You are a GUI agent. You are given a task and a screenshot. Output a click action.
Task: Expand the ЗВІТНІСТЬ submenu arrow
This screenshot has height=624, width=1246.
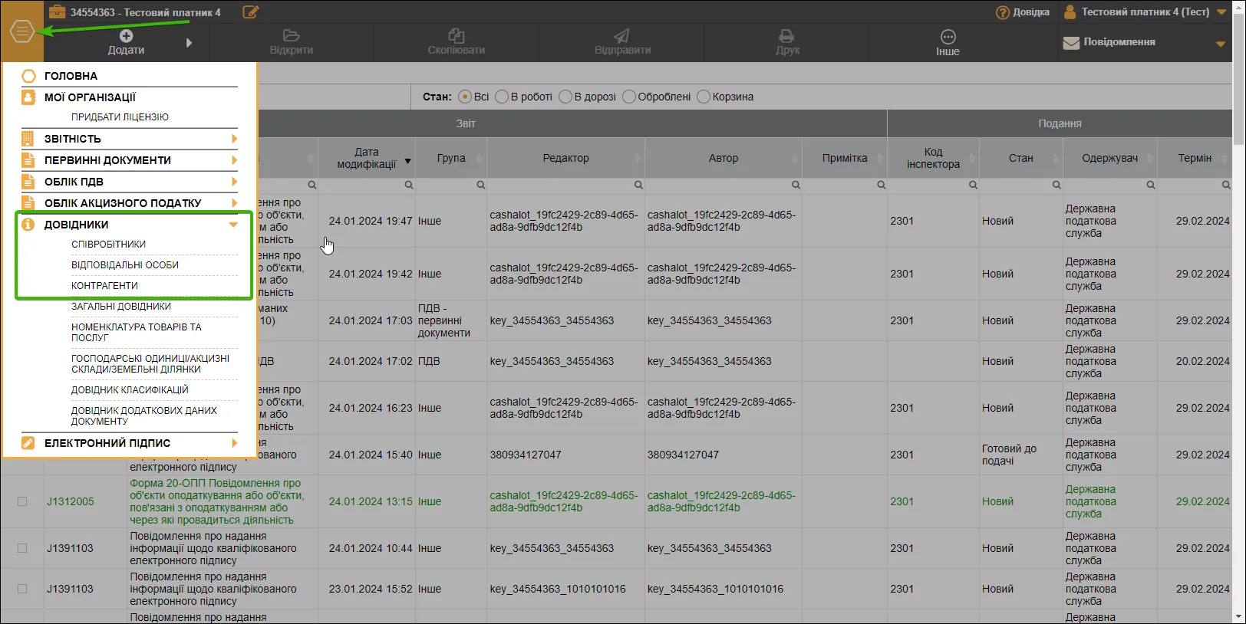(234, 139)
